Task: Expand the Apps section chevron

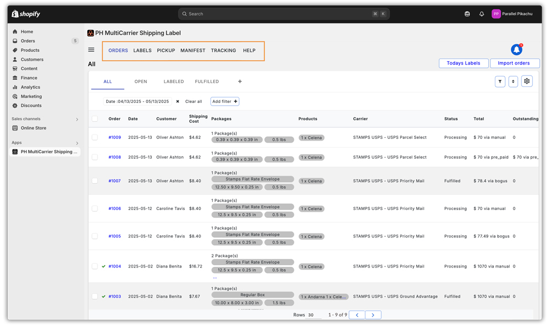Action: (77, 143)
